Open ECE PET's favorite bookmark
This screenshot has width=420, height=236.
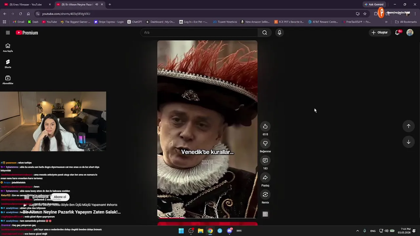point(289,22)
